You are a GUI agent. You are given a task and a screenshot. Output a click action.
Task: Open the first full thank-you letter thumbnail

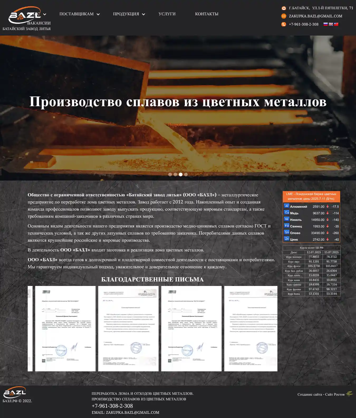65,328
